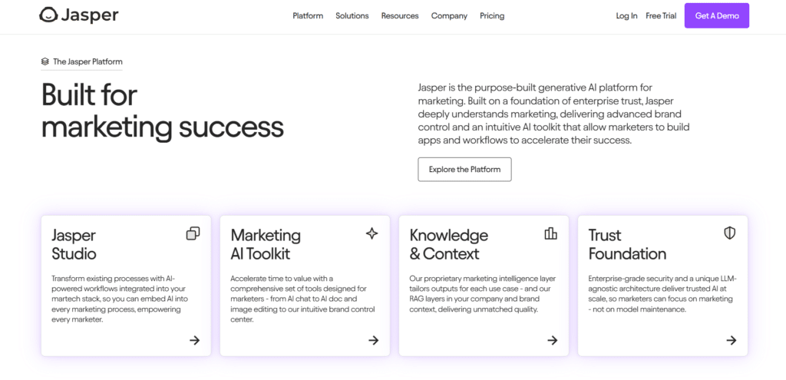Click the arrow on the Knowledge & Context card

point(553,340)
